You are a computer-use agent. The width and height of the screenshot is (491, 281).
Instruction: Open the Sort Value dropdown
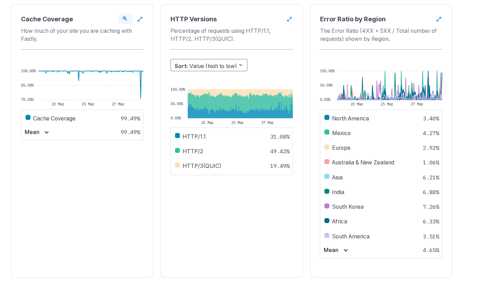click(209, 65)
